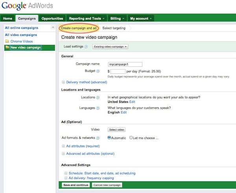Image resolution: width=236 pixels, height=193 pixels.
Task: Click the daily Budget input field
Action: tap(118, 71)
